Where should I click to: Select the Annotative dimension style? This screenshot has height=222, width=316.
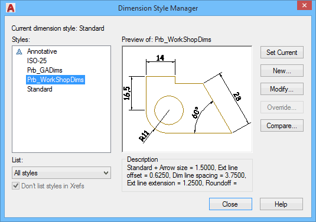click(x=42, y=51)
